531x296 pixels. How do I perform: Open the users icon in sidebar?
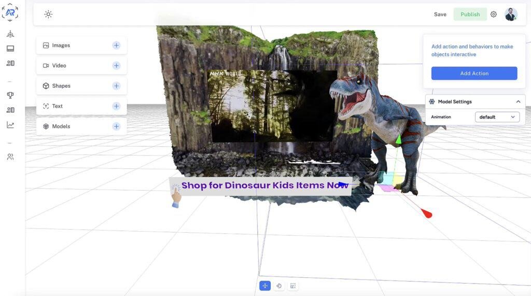(x=10, y=157)
